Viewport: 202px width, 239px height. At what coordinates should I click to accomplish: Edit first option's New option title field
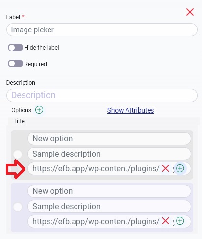pyautogui.click(x=109, y=139)
